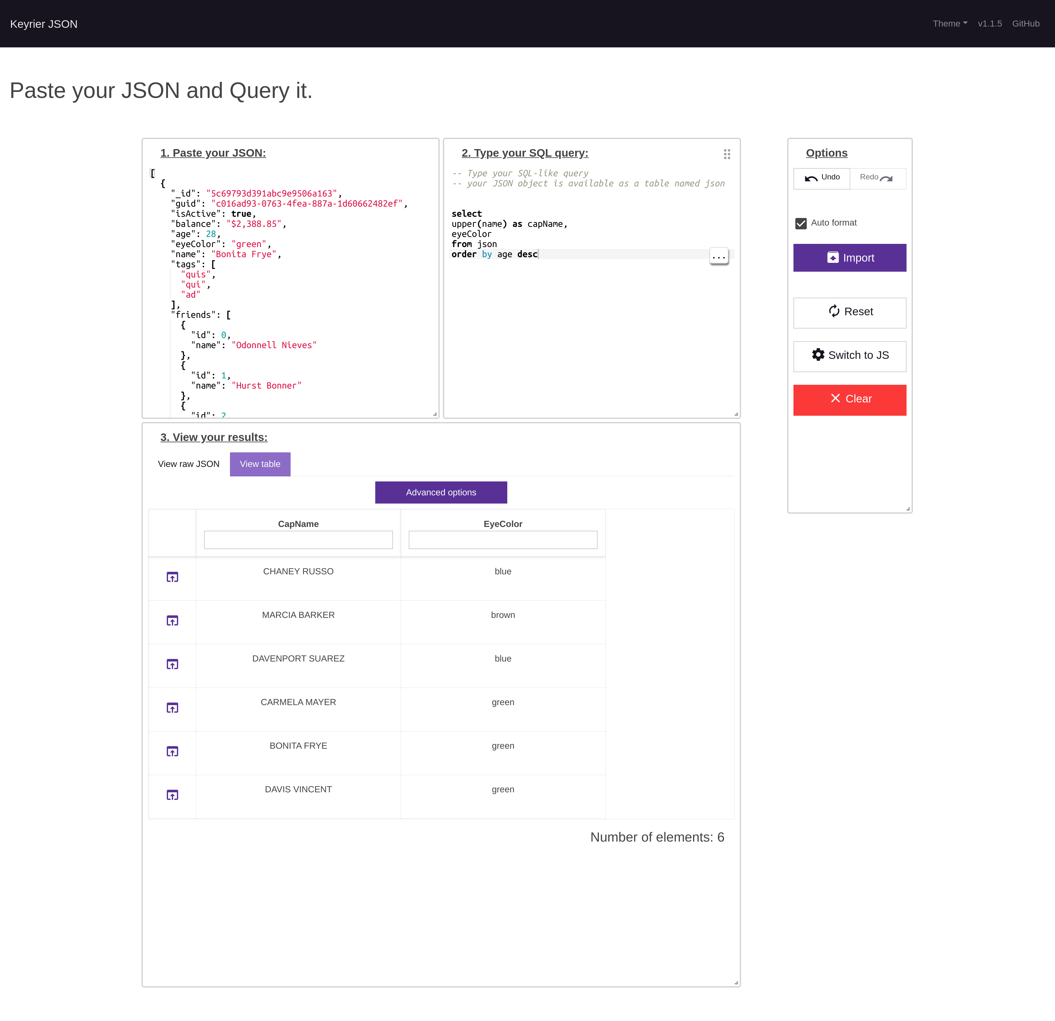This screenshot has height=1021, width=1055.
Task: Select the View table tab
Action: [260, 464]
